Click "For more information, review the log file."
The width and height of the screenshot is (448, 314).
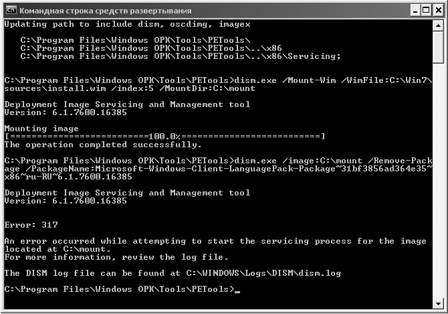[x=116, y=257]
